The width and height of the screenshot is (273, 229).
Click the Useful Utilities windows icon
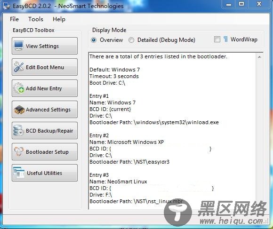point(19,173)
